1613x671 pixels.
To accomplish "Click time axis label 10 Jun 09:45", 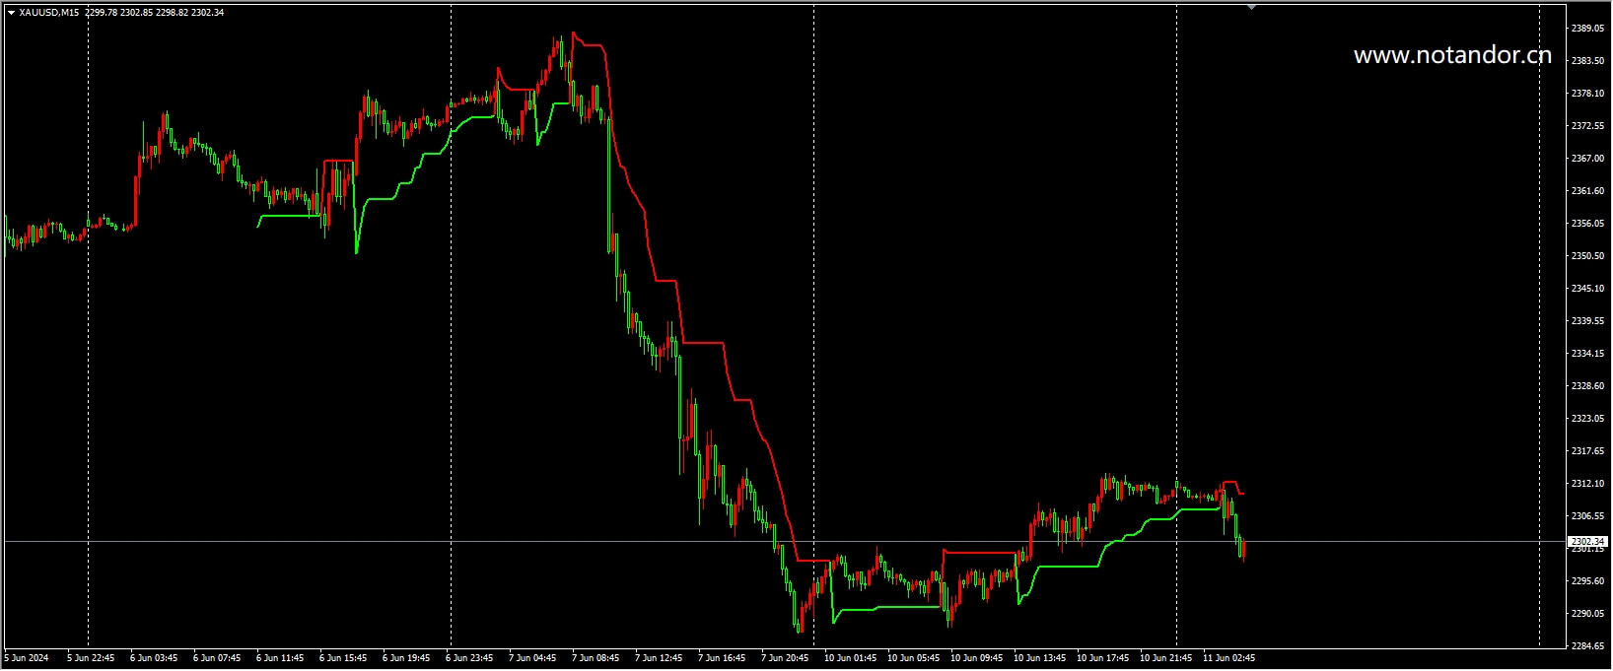I will [x=976, y=658].
